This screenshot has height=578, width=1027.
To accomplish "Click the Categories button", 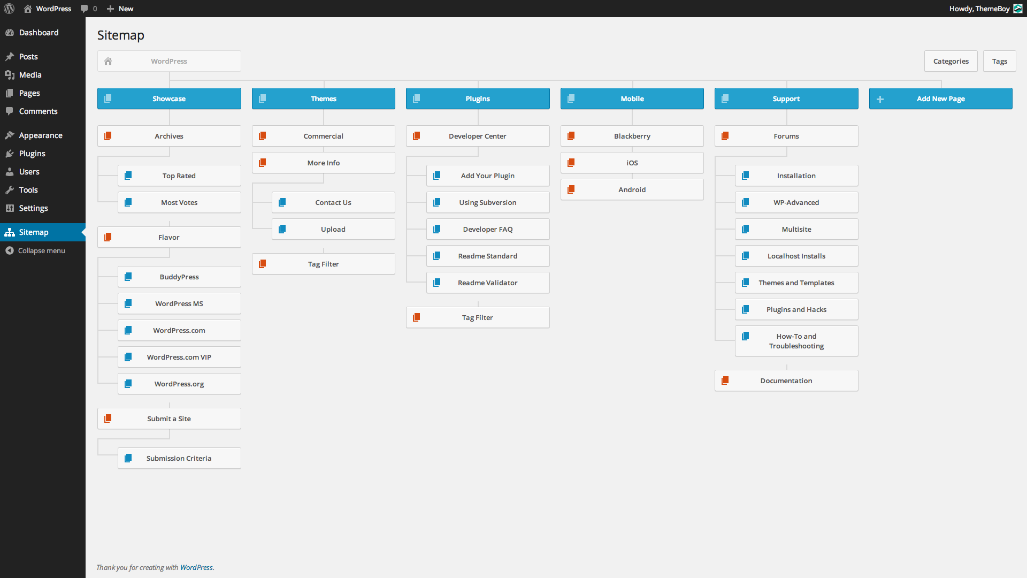I will pos(951,60).
